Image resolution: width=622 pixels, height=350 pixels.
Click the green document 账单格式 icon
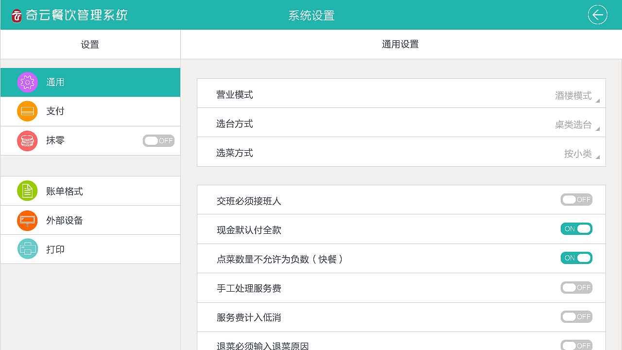click(27, 191)
